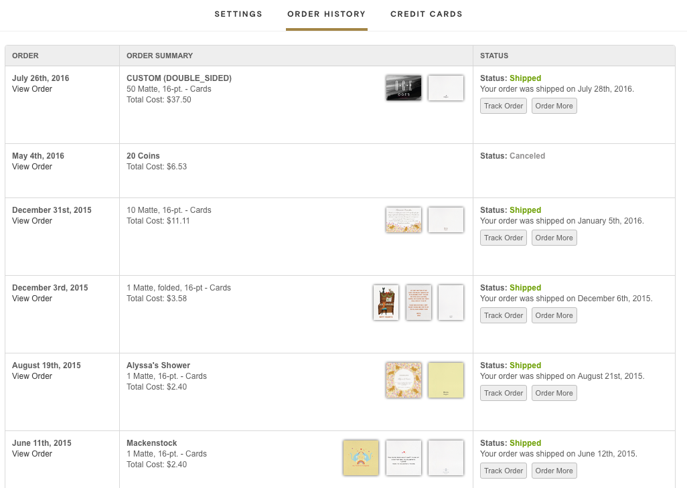Click floral card thumbnail for December 31st order
687x488 pixels.
403,220
